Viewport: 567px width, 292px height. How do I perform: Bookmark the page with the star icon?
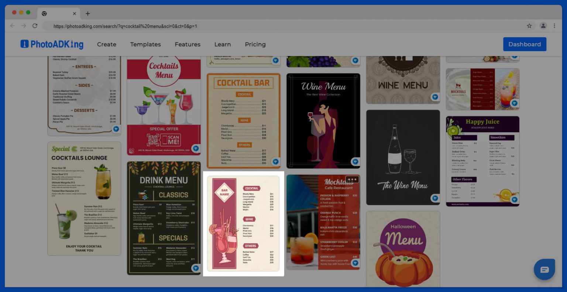tap(529, 26)
